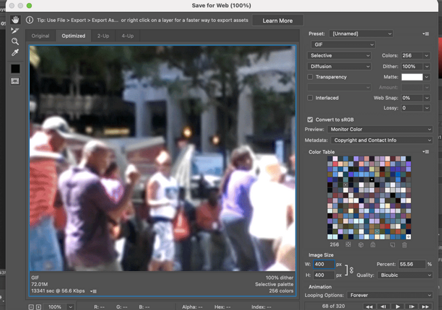Click the '68 of 320' frame counter
This screenshot has height=310, width=442.
334,306
